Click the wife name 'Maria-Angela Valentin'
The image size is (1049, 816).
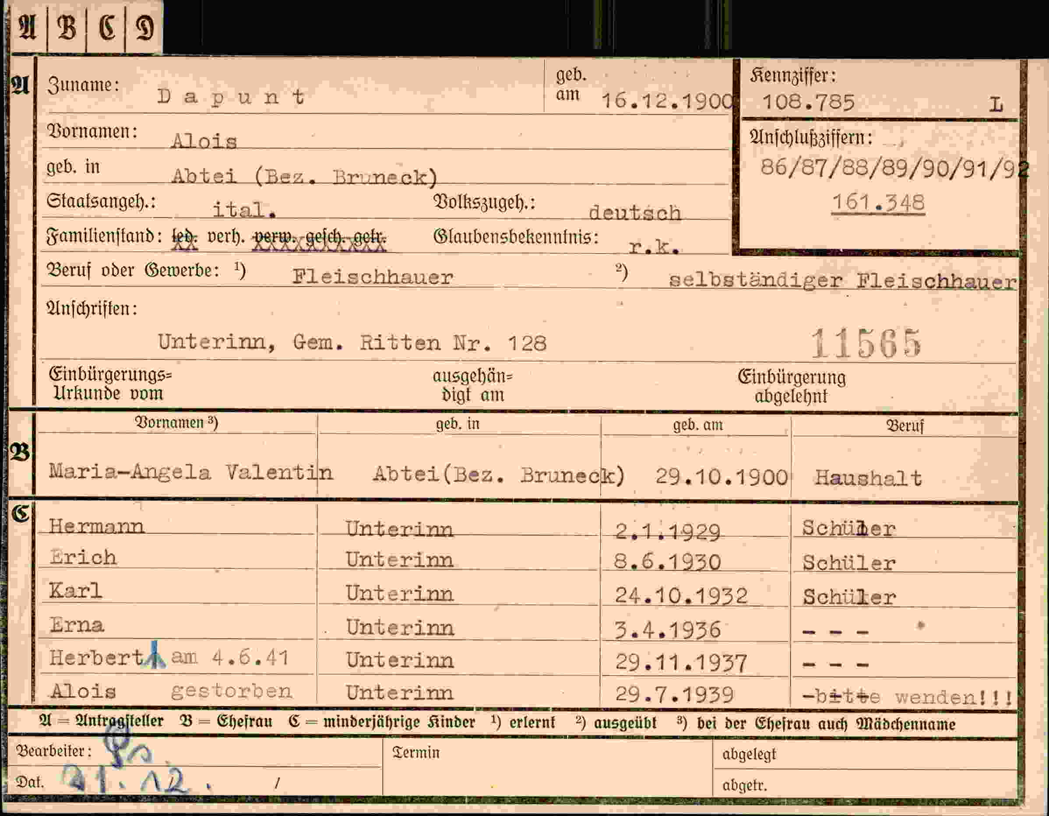point(191,473)
